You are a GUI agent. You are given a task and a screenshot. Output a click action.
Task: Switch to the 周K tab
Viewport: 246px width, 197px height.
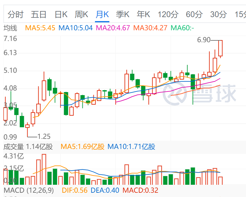[x=81, y=14]
